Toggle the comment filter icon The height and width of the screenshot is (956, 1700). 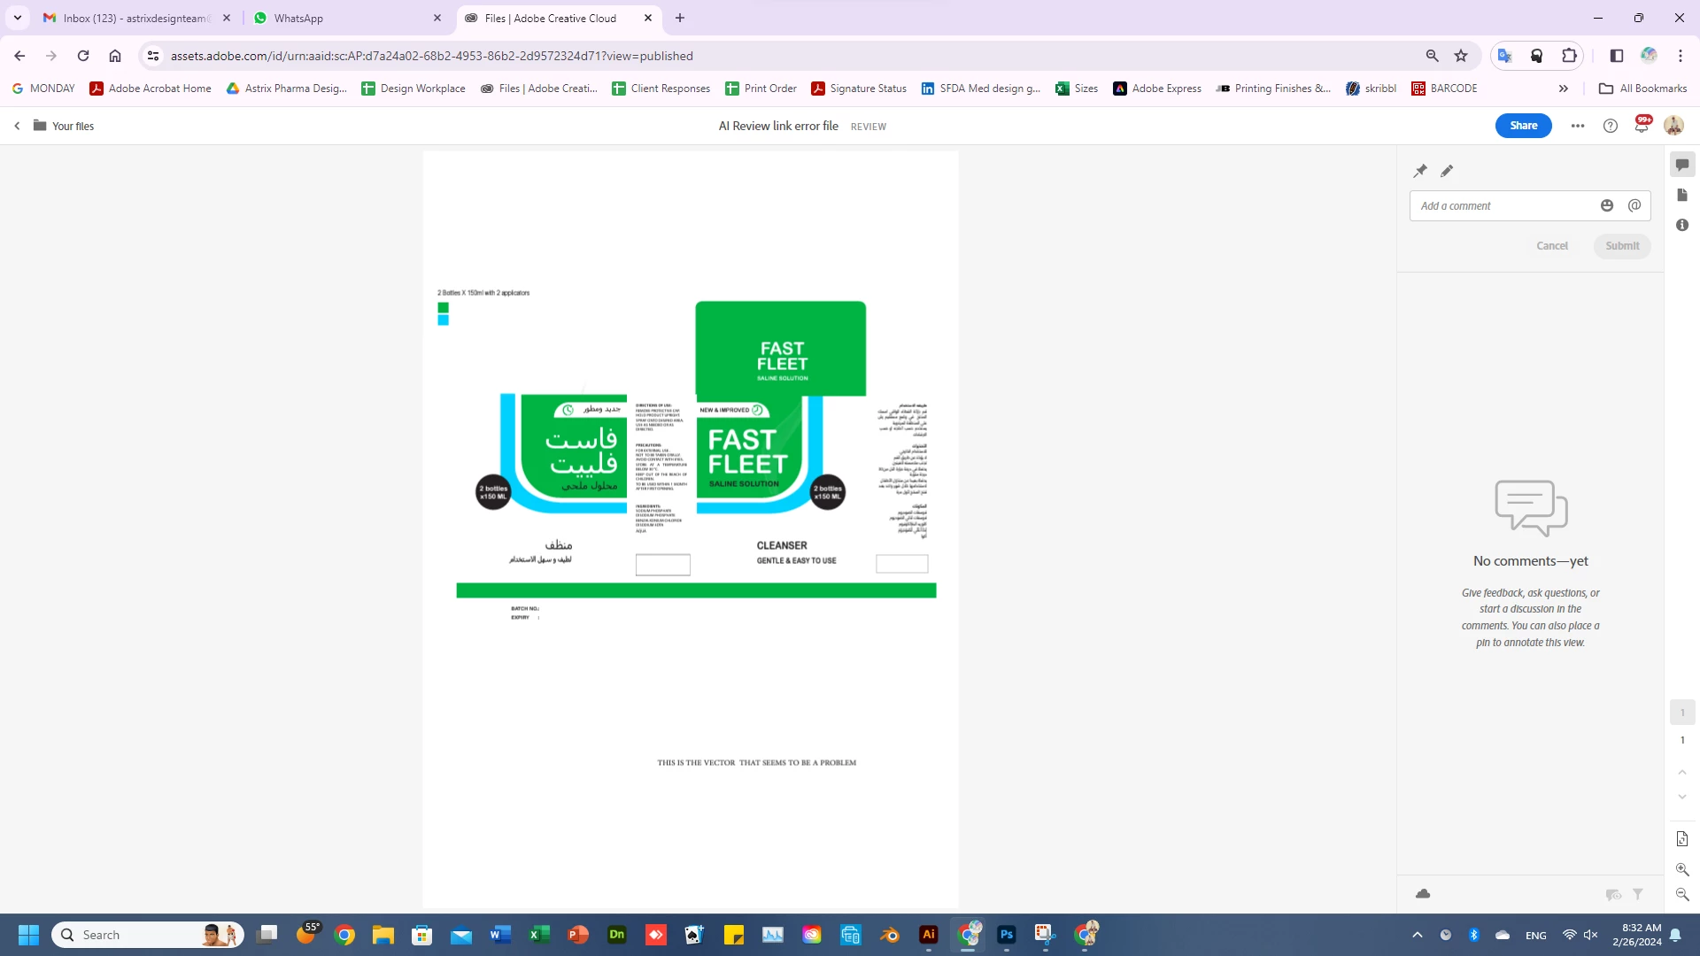click(x=1638, y=895)
